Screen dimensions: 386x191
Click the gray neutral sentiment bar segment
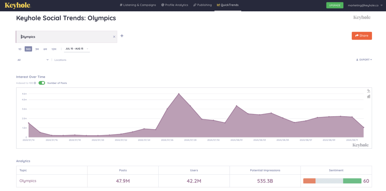(329, 181)
